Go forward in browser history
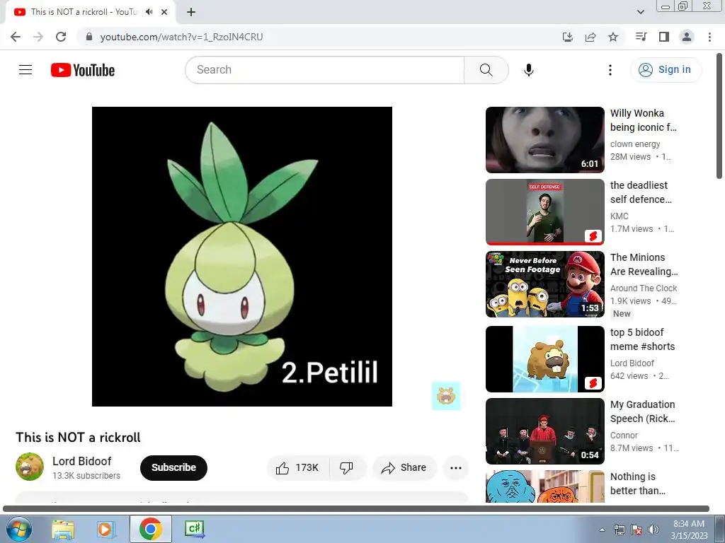The image size is (725, 543). [38, 37]
